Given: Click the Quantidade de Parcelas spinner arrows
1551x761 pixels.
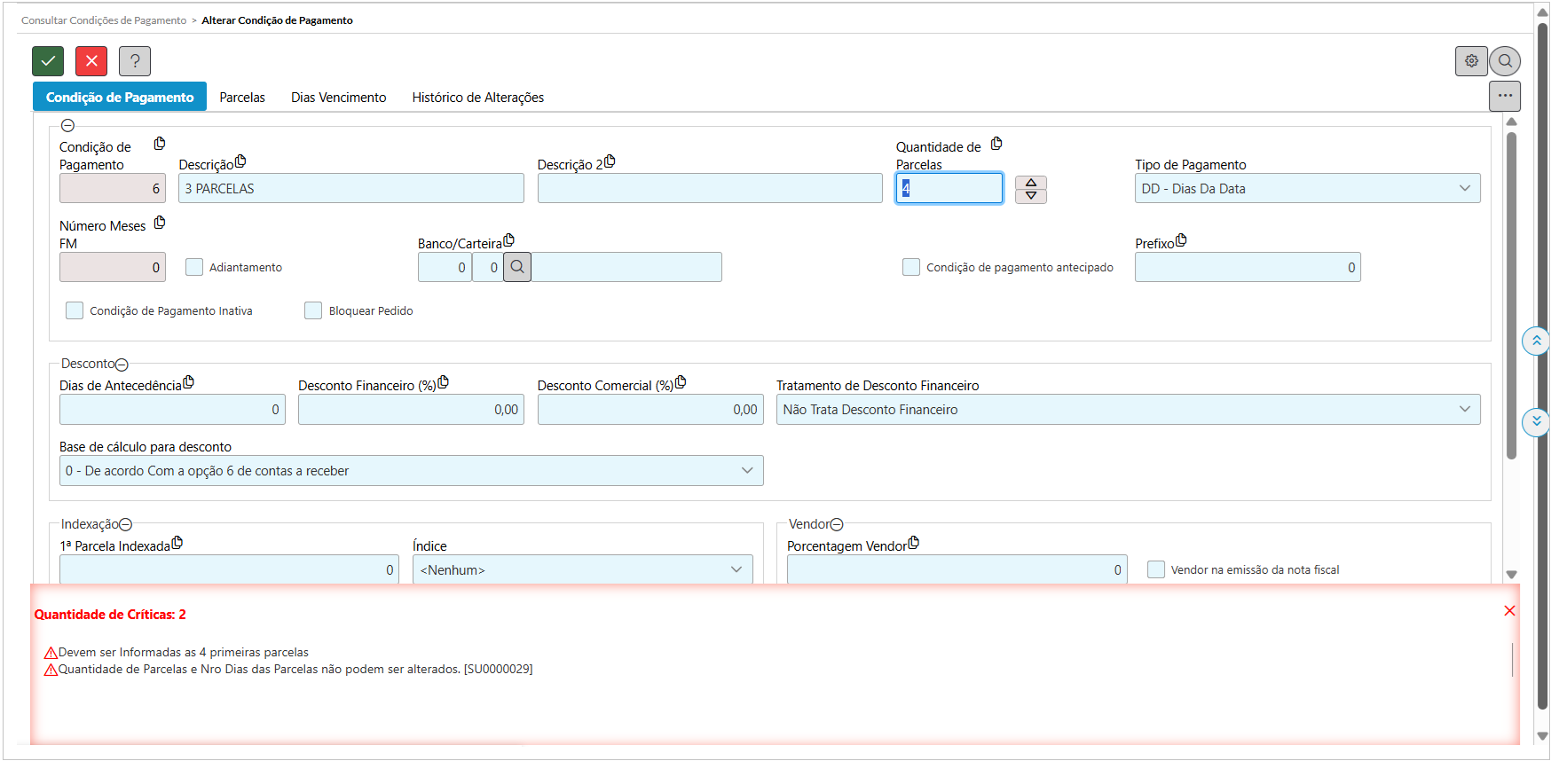Looking at the screenshot, I should pos(1030,189).
